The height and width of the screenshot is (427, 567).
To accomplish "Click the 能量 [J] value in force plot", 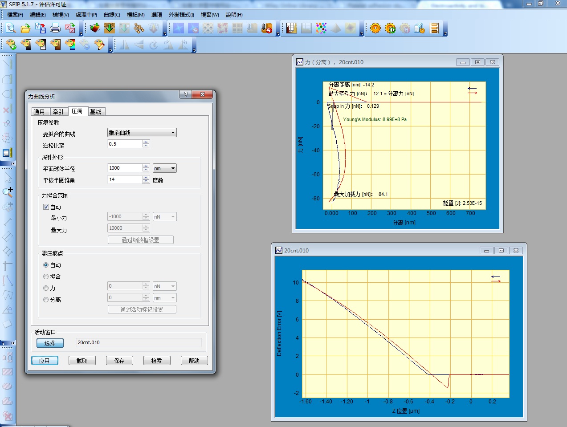I will (462, 203).
